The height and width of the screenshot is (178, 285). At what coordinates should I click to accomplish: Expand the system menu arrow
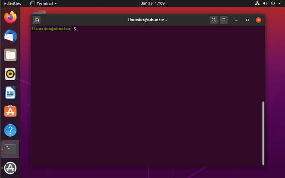point(279,4)
